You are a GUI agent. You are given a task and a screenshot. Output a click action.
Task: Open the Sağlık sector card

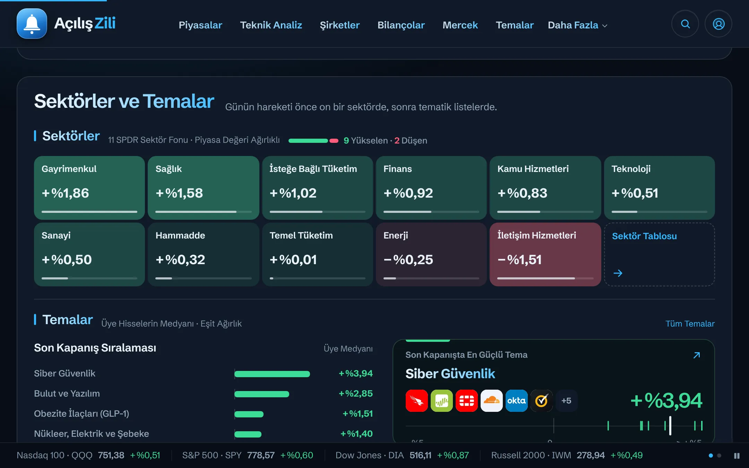point(204,188)
